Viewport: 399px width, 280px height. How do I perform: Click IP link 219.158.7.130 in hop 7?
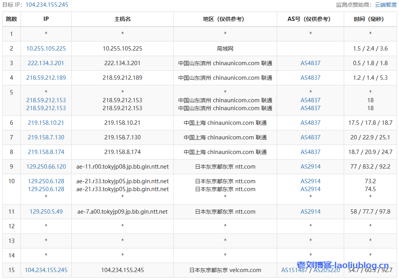(x=46, y=137)
